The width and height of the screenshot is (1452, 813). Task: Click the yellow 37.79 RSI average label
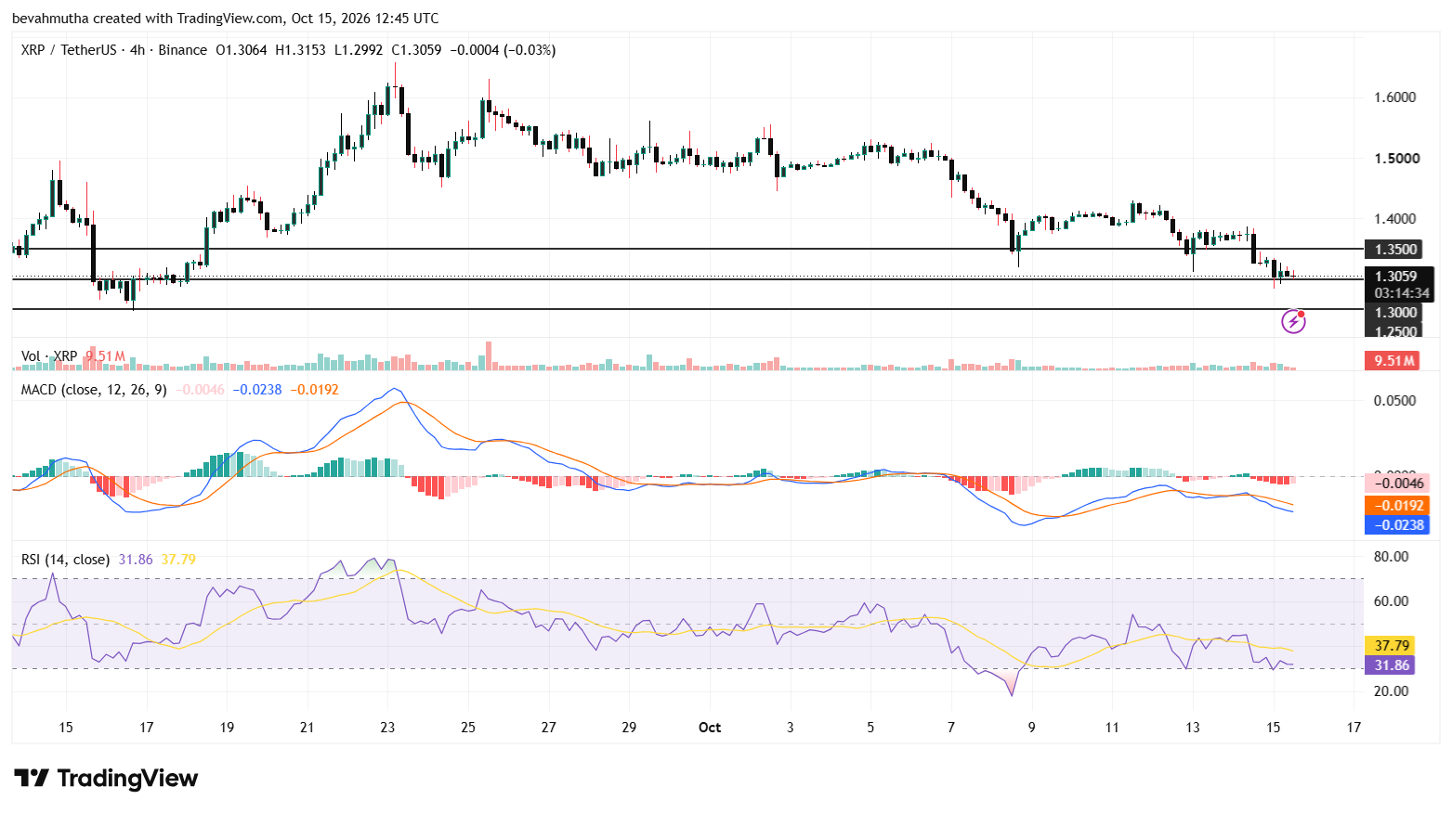[x=1390, y=646]
